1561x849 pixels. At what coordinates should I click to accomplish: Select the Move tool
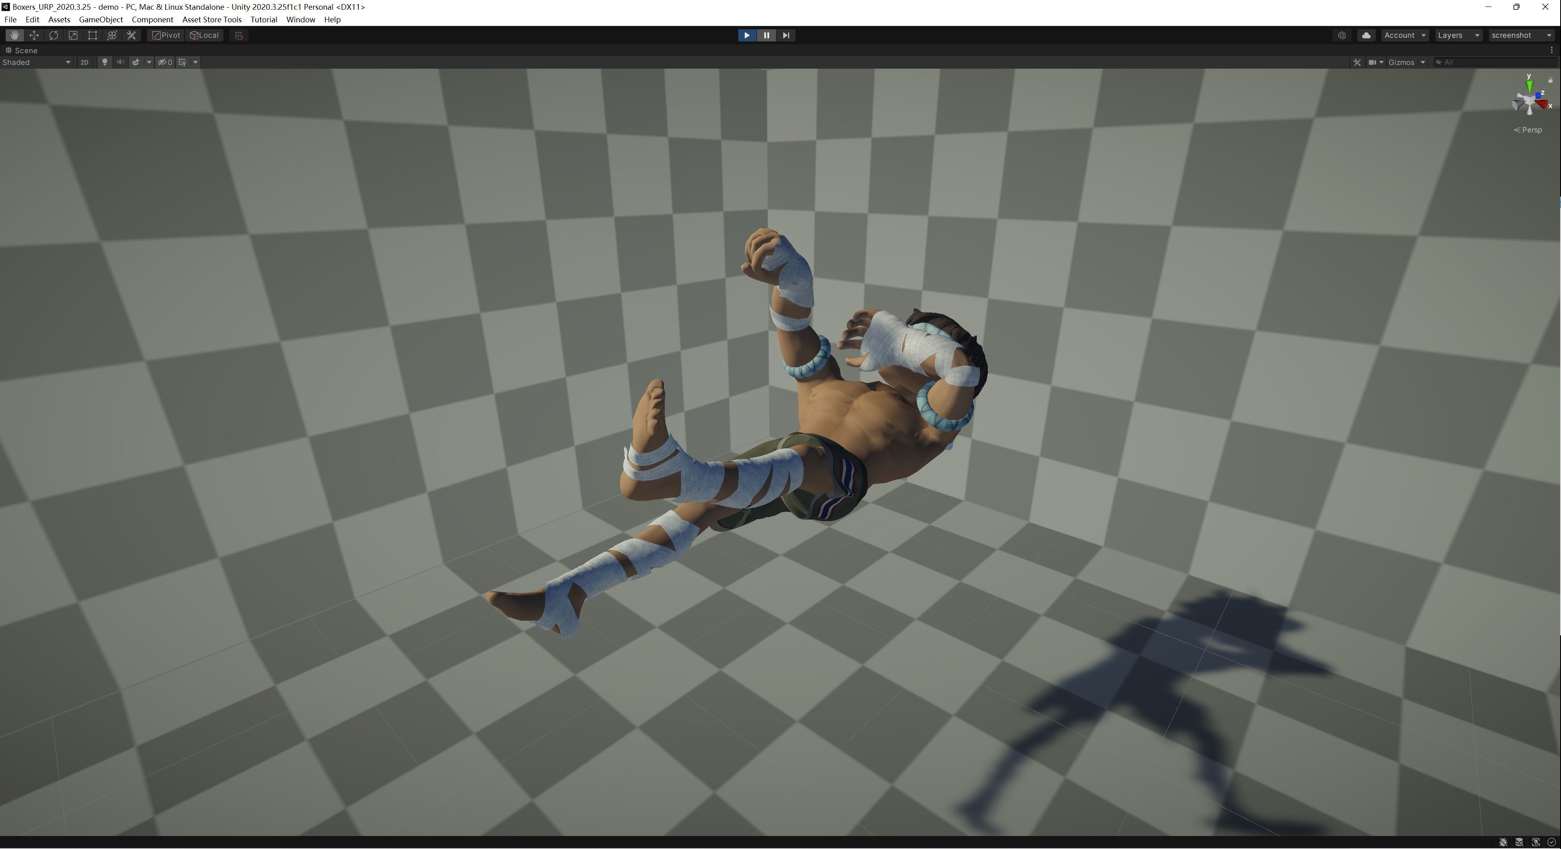34,35
